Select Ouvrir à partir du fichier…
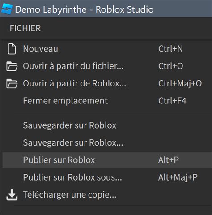 click(107, 66)
